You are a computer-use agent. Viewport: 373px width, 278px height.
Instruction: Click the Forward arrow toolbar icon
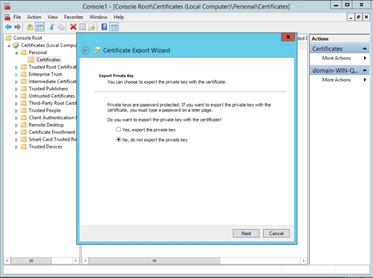point(18,27)
